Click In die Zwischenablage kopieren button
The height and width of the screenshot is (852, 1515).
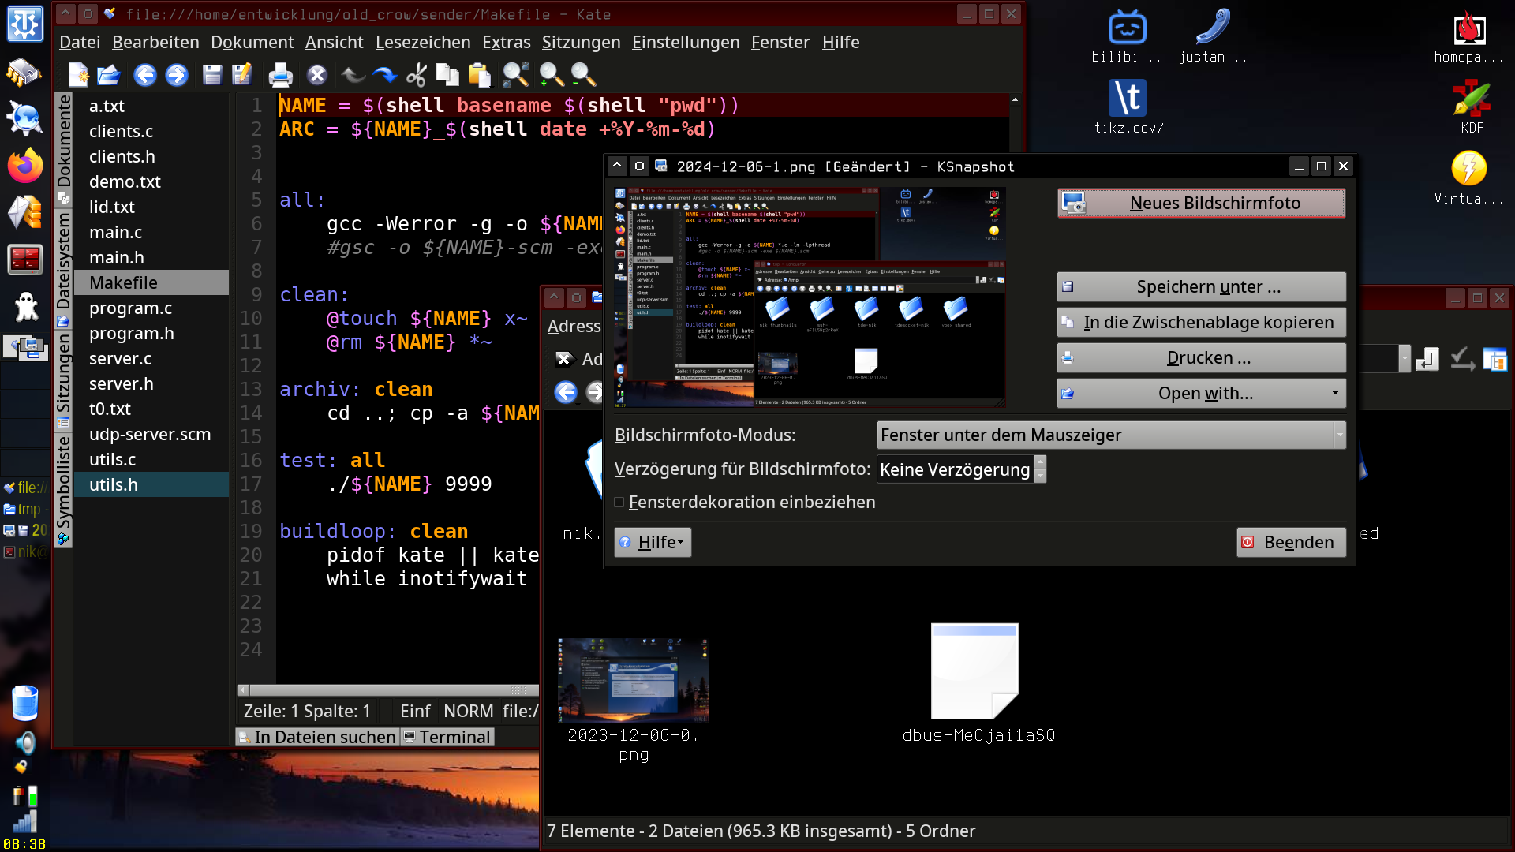point(1201,322)
